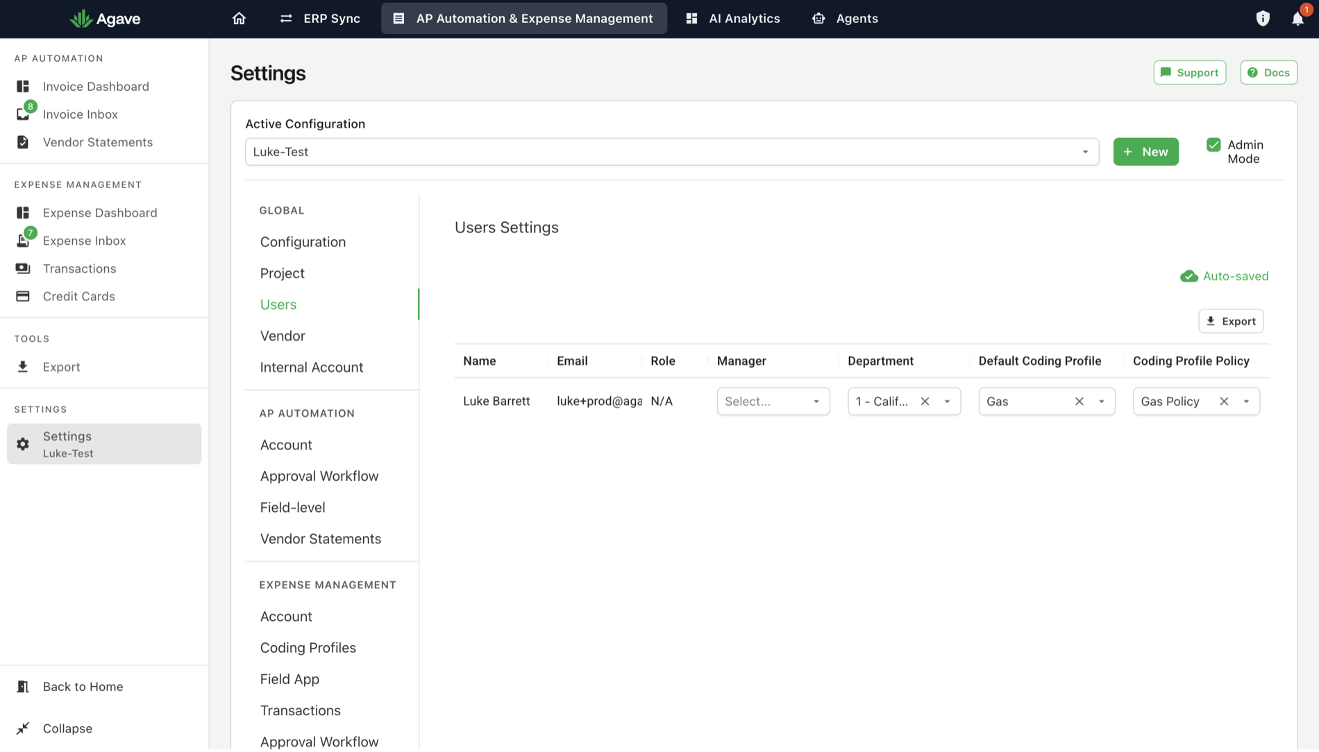Open the shield security icon

click(x=1263, y=19)
